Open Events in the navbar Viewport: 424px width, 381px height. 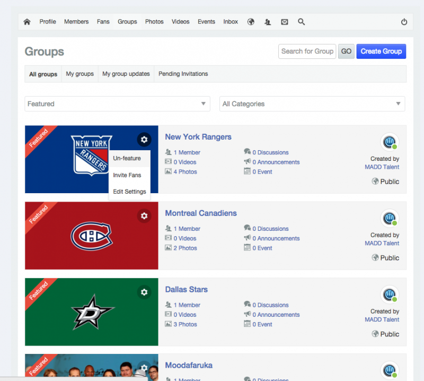click(x=206, y=22)
